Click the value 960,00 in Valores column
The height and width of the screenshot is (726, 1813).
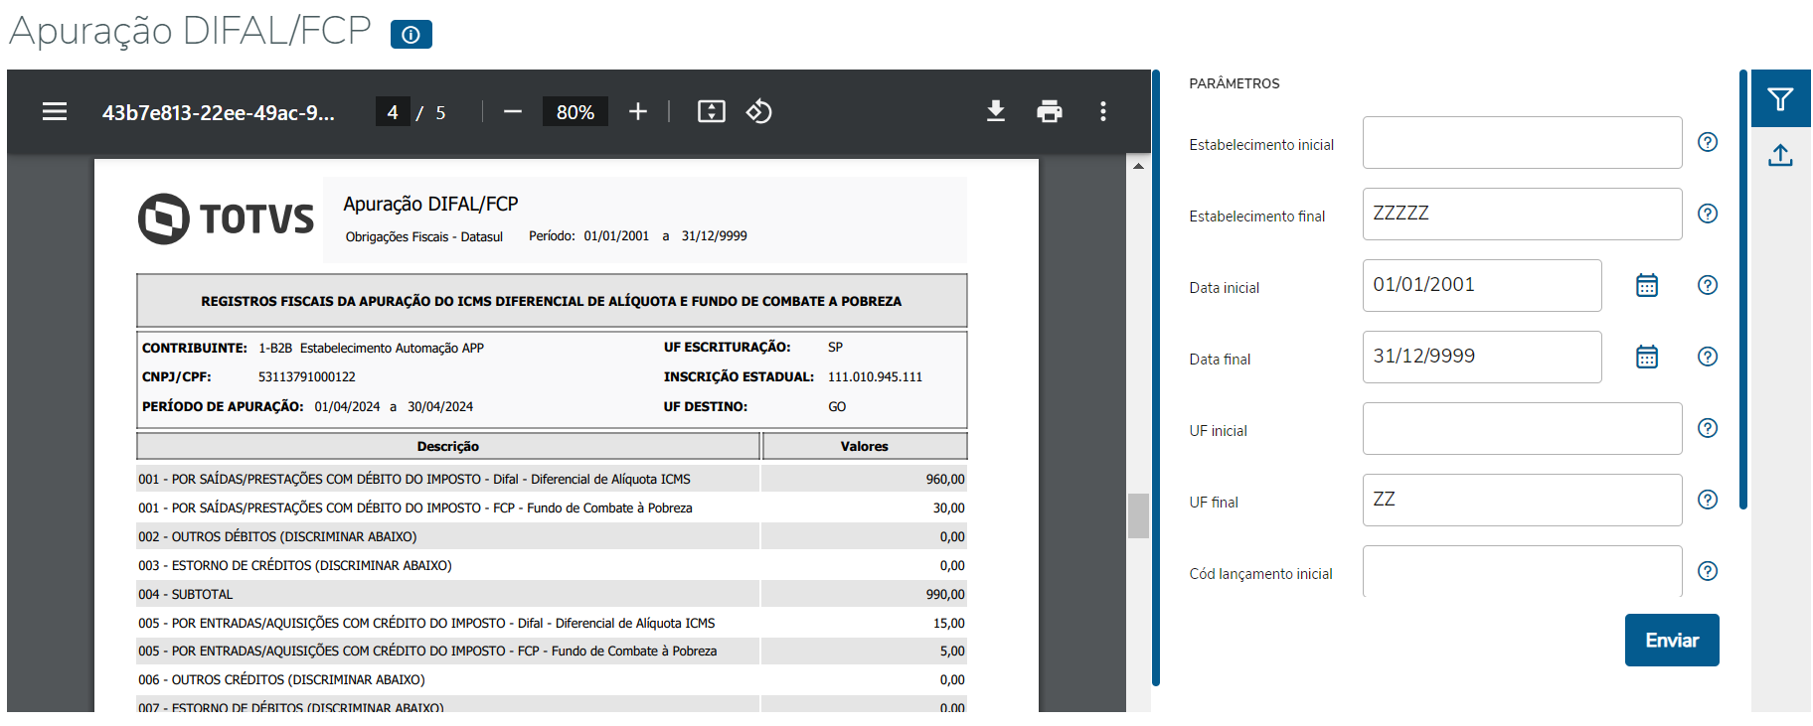click(x=945, y=479)
